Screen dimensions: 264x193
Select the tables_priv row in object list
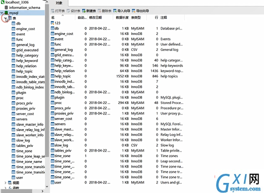(117, 150)
